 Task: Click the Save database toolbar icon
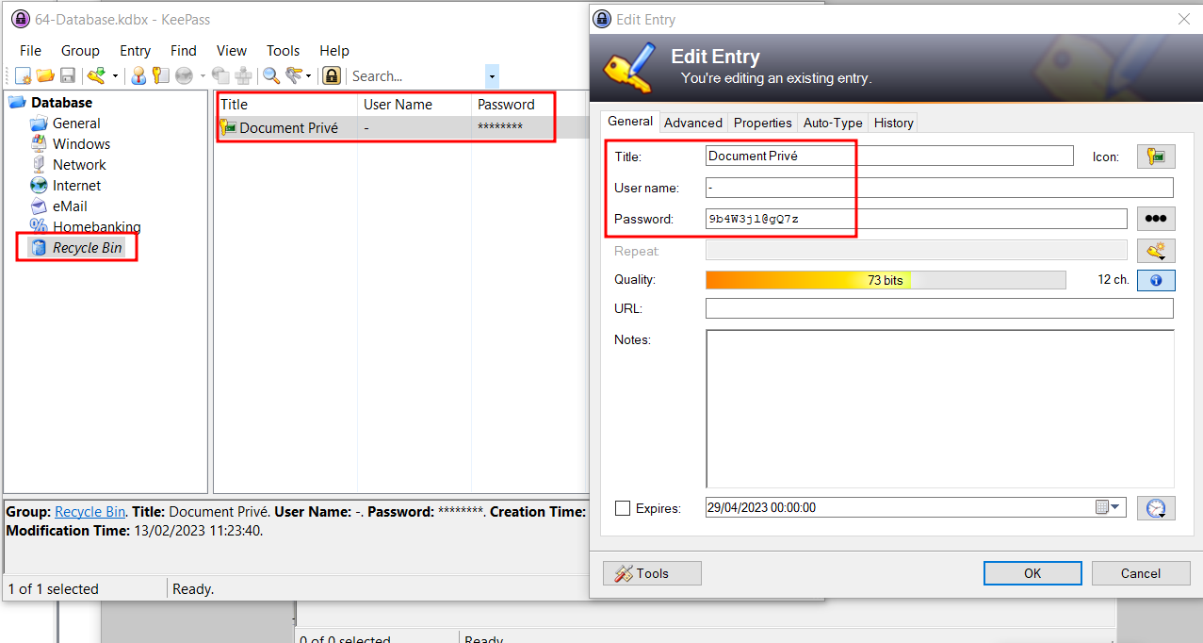(67, 74)
